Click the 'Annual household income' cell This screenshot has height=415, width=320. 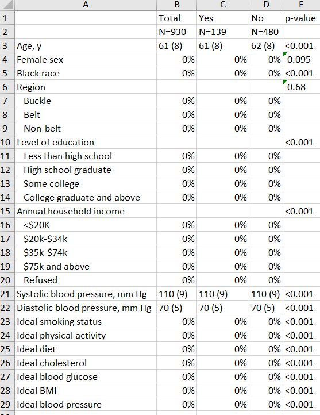[x=86, y=211]
